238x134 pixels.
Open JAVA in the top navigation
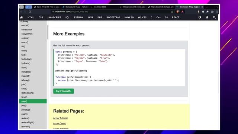click(90, 17)
